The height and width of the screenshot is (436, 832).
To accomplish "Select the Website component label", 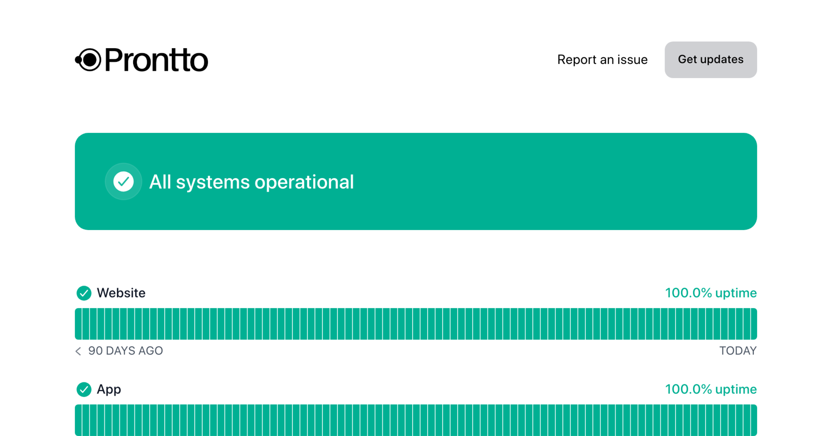I will tap(121, 293).
